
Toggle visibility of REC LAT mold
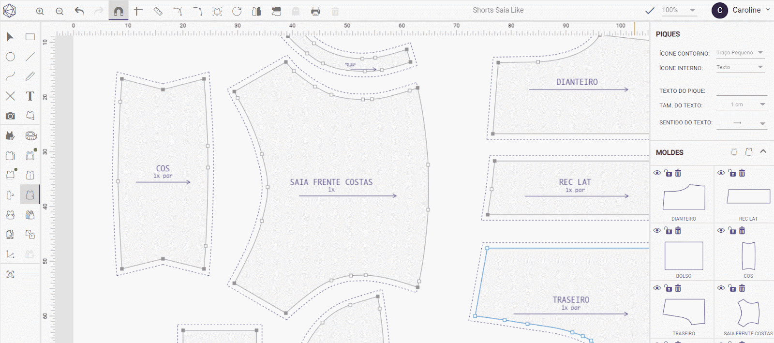tap(721, 173)
